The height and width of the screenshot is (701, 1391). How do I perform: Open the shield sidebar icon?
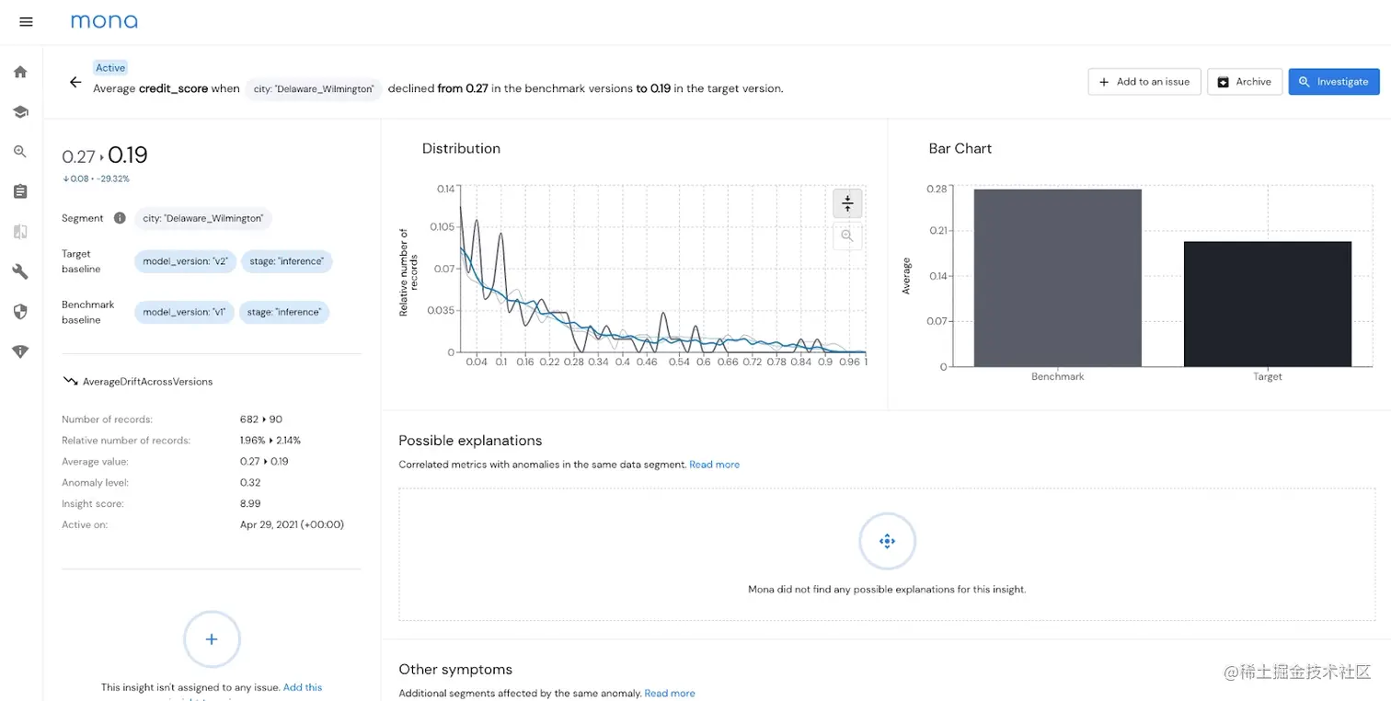20,312
